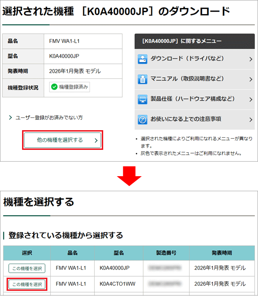258x296 pixels.
Task: Click the blurred serial number for K0A4CTO1WW
Action: [165, 284]
